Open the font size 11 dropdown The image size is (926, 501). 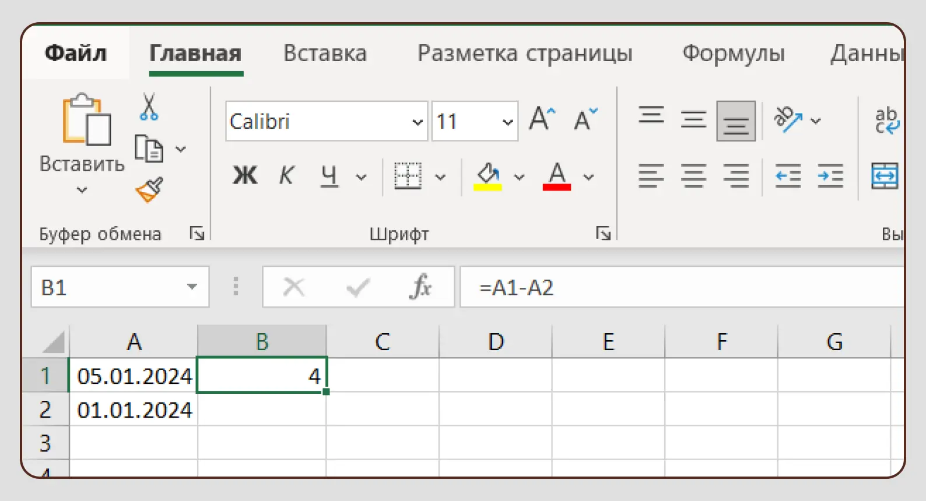tap(507, 122)
